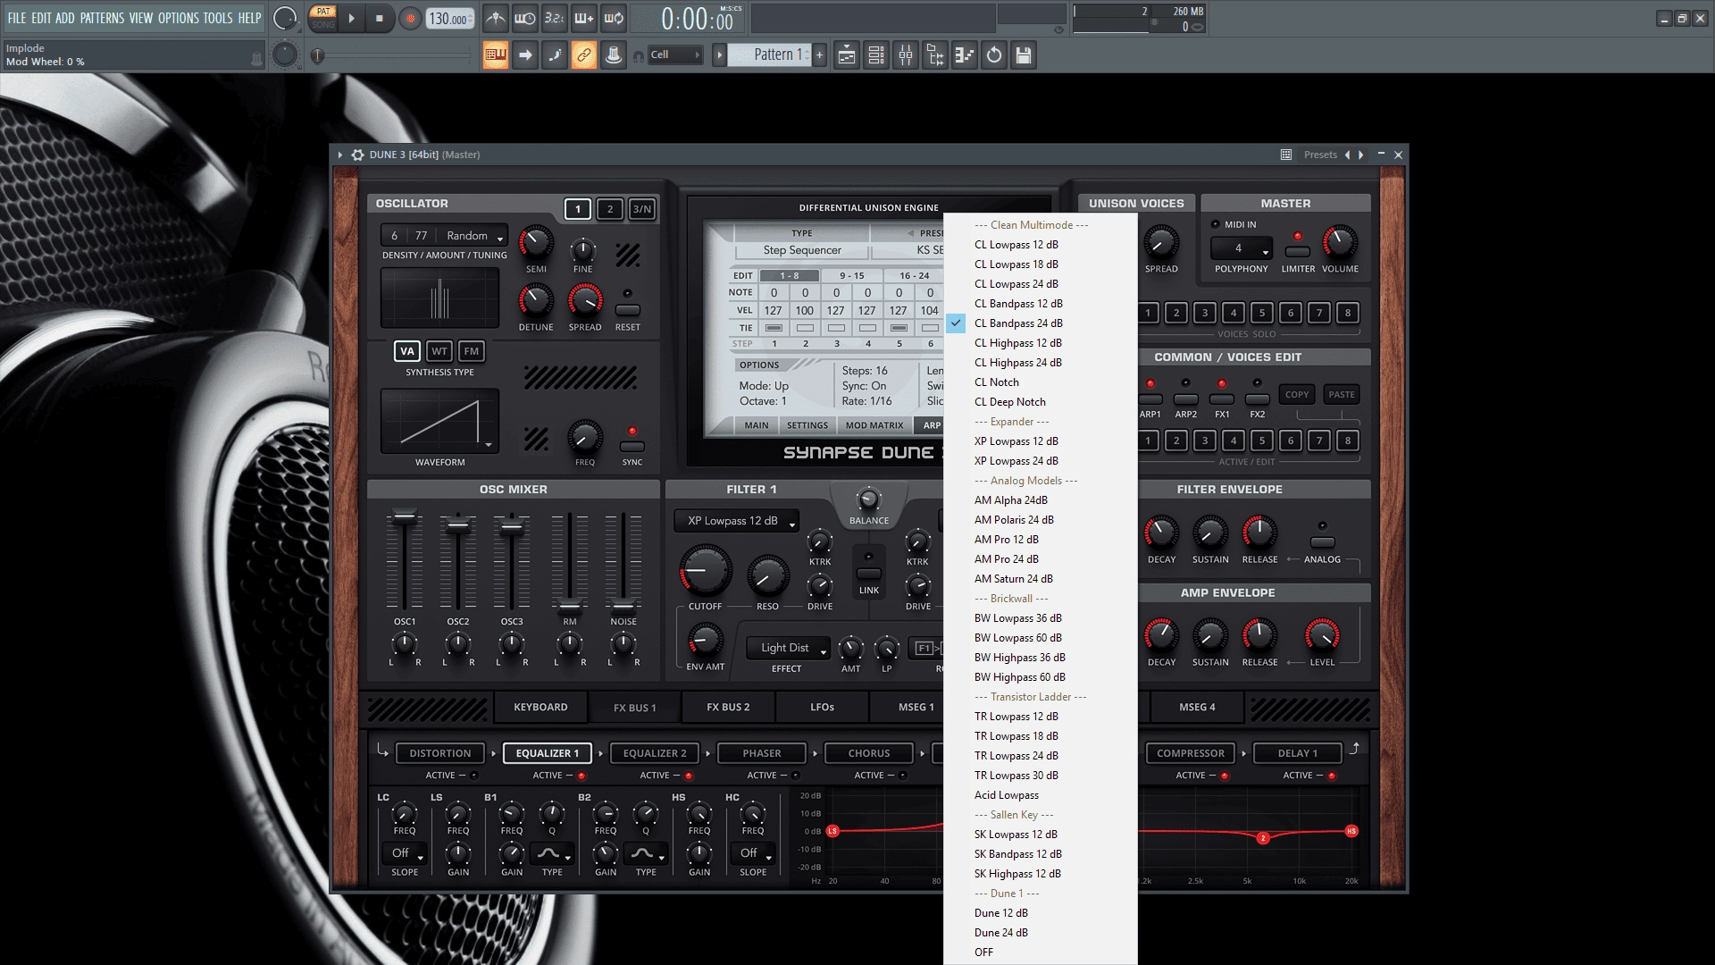Open Light Dist effect dropdown
1715x965 pixels.
789,648
